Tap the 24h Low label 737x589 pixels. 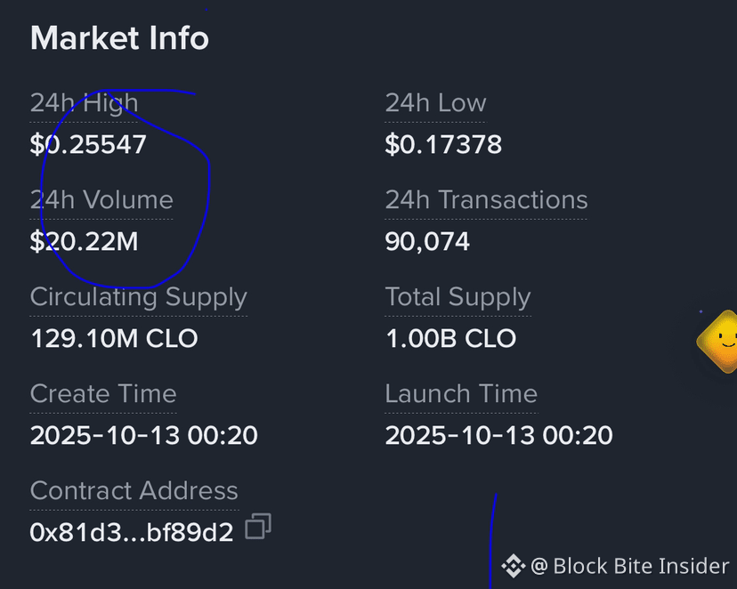click(435, 103)
